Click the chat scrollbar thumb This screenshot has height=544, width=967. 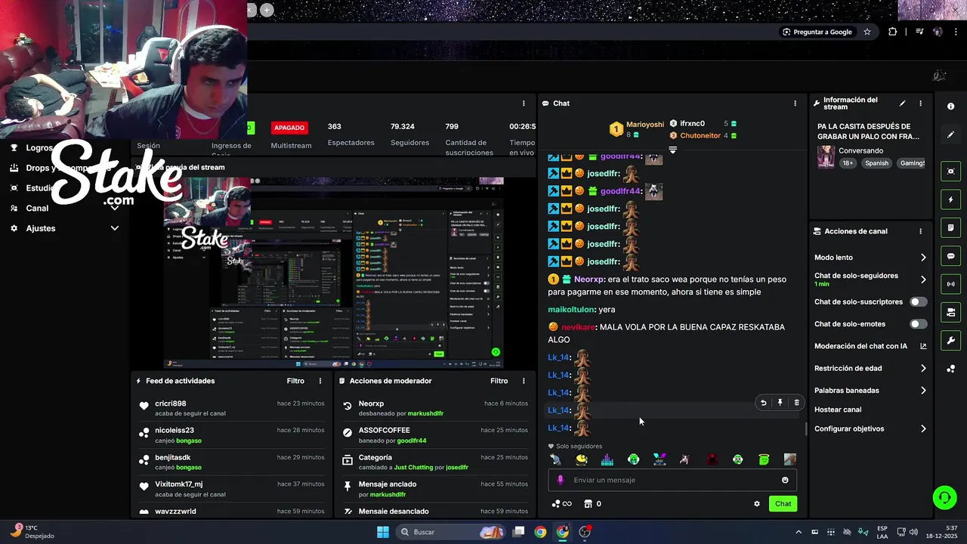point(805,428)
